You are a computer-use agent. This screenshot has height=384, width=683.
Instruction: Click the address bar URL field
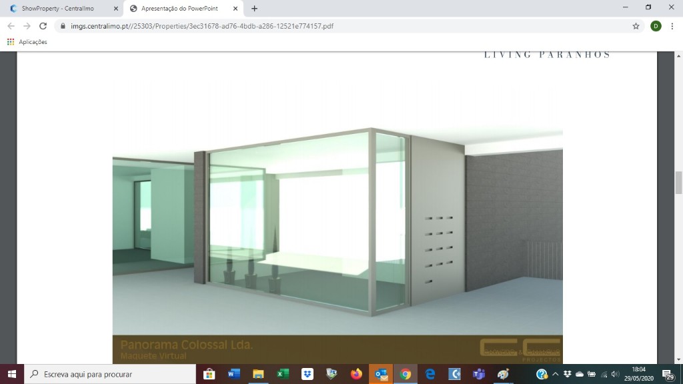pos(333,26)
